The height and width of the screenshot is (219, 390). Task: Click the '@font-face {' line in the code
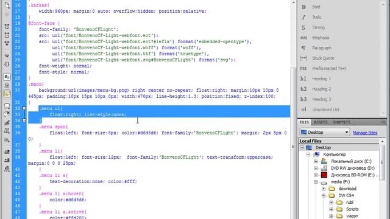pyautogui.click(x=44, y=23)
